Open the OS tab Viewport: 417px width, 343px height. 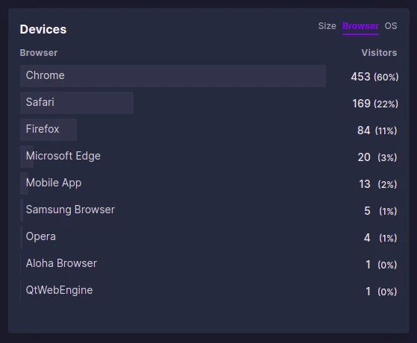pos(391,26)
